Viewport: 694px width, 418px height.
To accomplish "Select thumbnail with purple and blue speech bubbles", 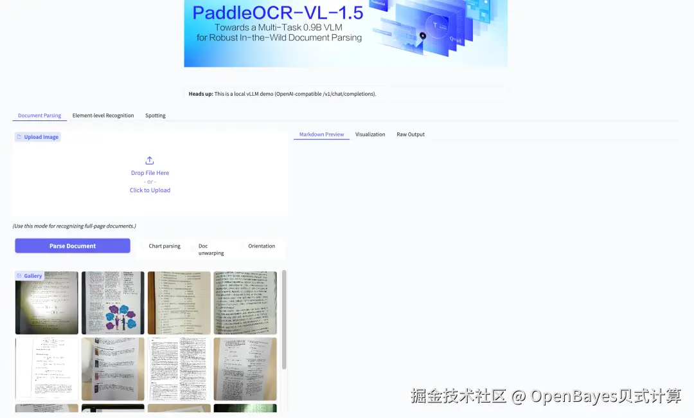I will pyautogui.click(x=113, y=303).
